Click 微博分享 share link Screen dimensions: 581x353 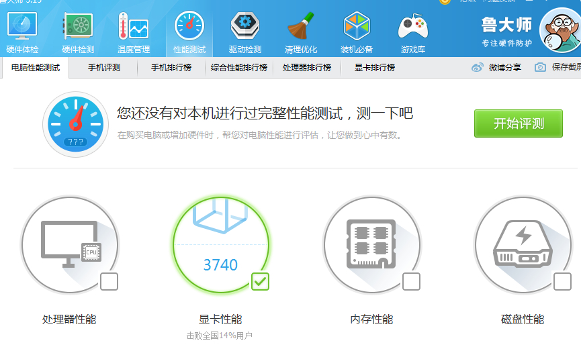504,67
